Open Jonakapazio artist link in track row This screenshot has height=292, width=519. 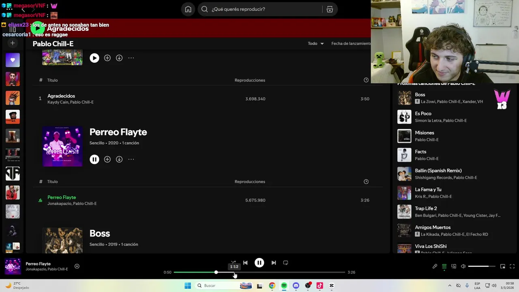59,204
